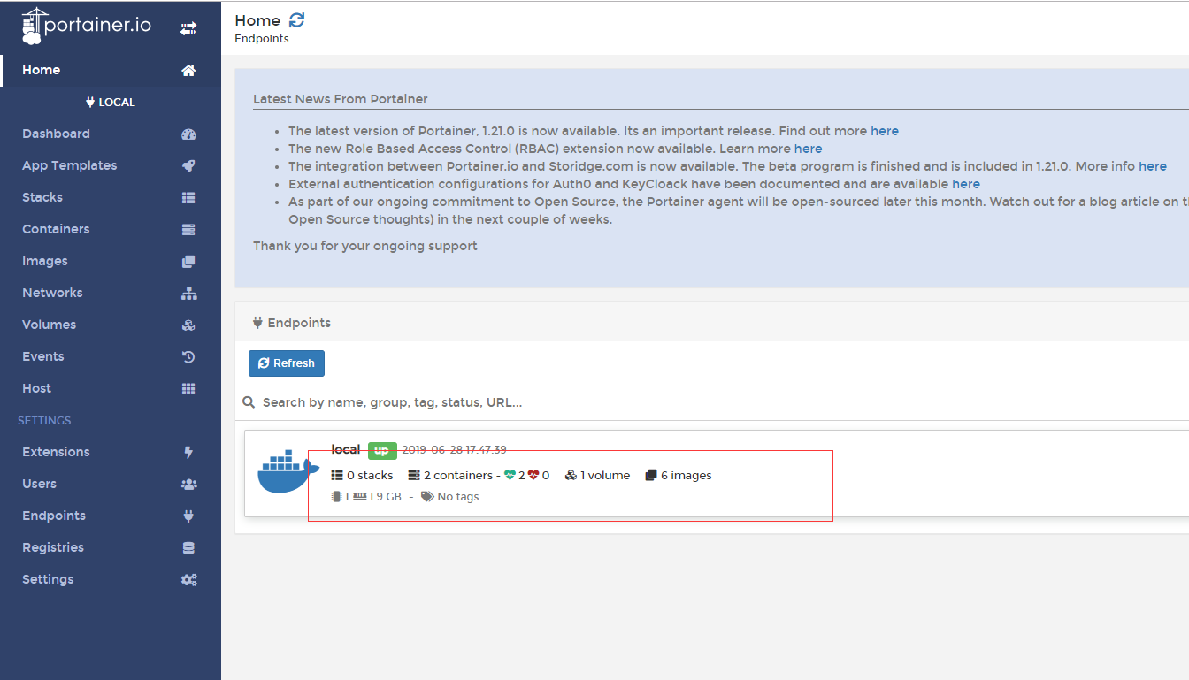Click '1 volume' text
1189x680 pixels.
[x=605, y=476]
